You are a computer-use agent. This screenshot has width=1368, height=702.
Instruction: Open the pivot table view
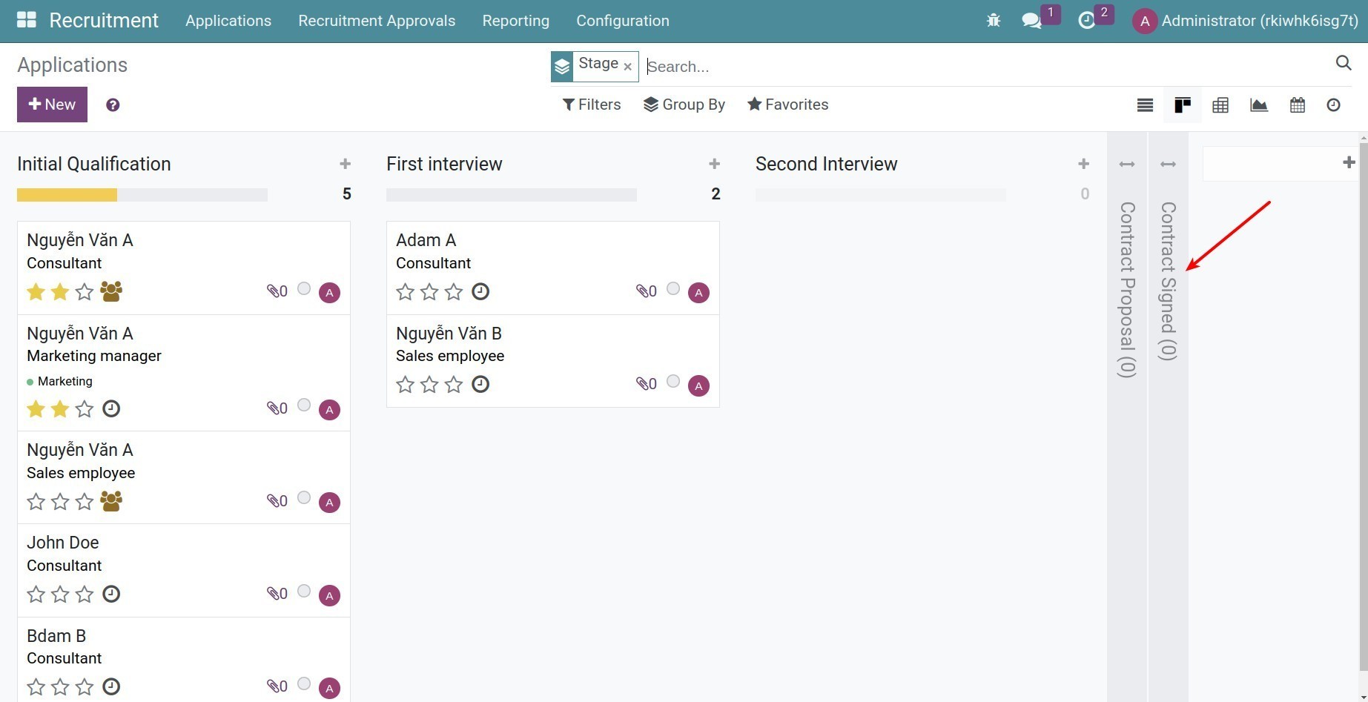pos(1220,105)
